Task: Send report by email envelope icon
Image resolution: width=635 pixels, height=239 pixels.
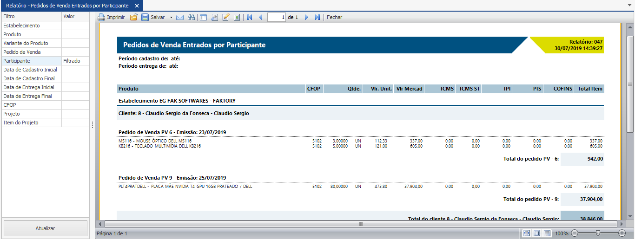Action: pyautogui.click(x=180, y=17)
